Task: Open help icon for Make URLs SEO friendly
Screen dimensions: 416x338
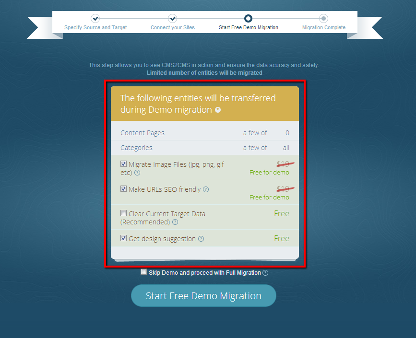Action: [206, 189]
